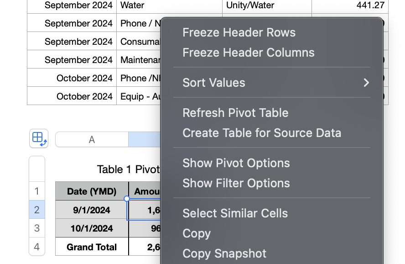
Task: Click the 9/1/2024 pivot cell
Action: 92,210
